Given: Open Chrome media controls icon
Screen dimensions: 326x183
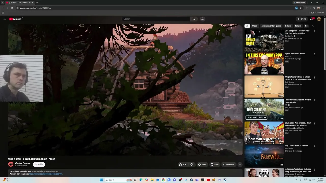Looking at the screenshot, I should point(314,8).
